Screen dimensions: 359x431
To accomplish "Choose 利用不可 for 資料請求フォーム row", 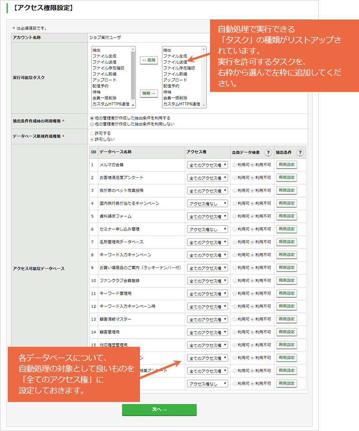I will point(252,216).
